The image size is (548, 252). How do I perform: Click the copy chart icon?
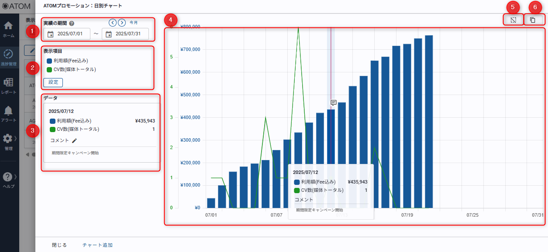click(x=533, y=20)
